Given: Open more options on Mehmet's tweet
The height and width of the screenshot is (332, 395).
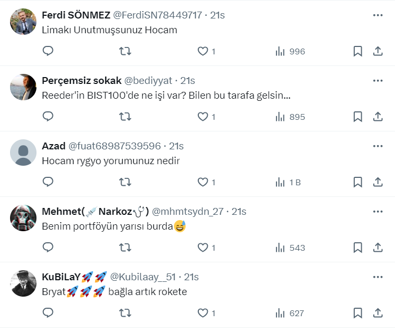Looking at the screenshot, I should 378,212.
